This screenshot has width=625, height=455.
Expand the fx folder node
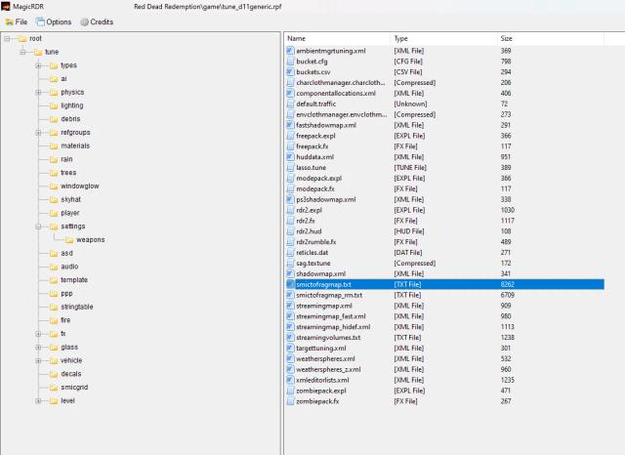point(38,334)
